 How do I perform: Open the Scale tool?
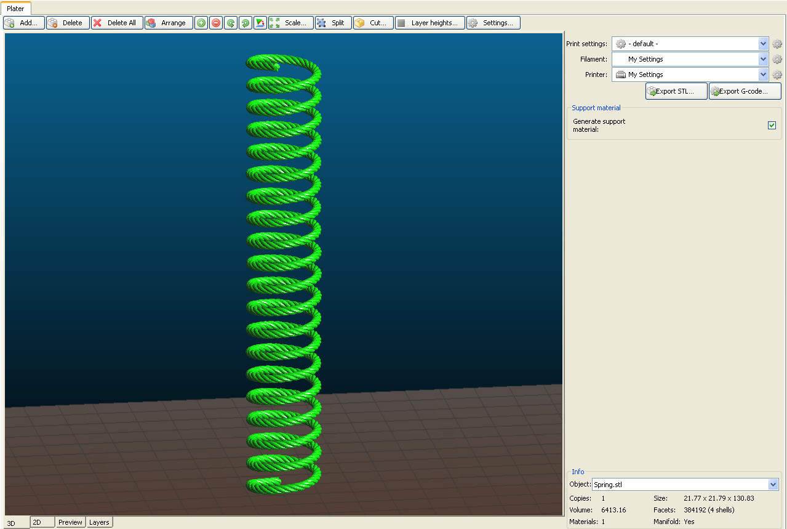(290, 23)
